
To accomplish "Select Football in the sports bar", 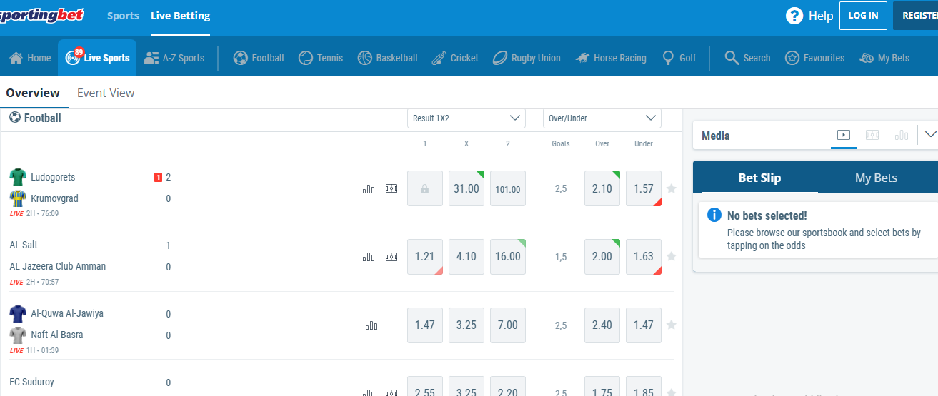I will coord(259,58).
